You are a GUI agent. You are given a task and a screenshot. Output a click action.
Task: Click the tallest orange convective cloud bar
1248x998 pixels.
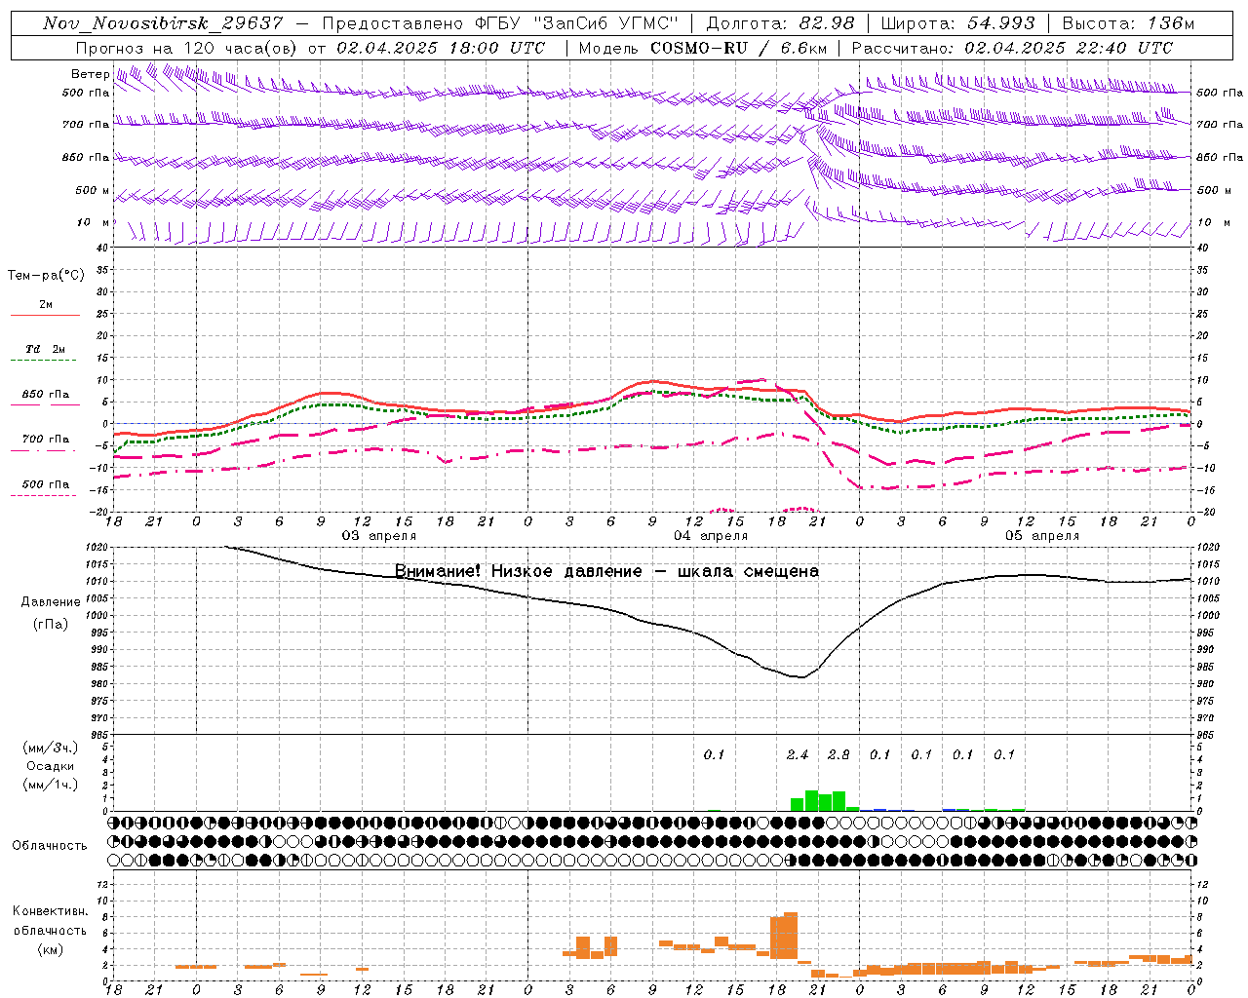click(791, 937)
